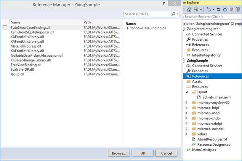Click References icon under ZxingIntentIntegrator
The height and width of the screenshot is (161, 242).
point(188,45)
